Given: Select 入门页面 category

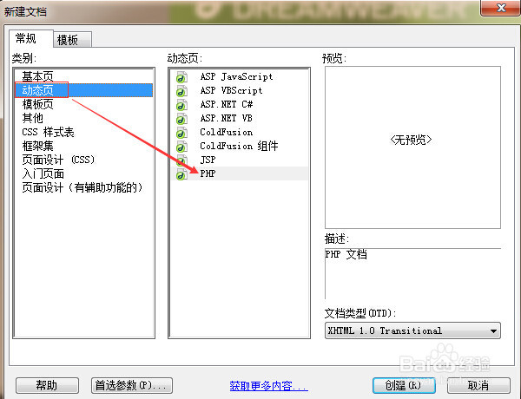Looking at the screenshot, I should coord(84,174).
